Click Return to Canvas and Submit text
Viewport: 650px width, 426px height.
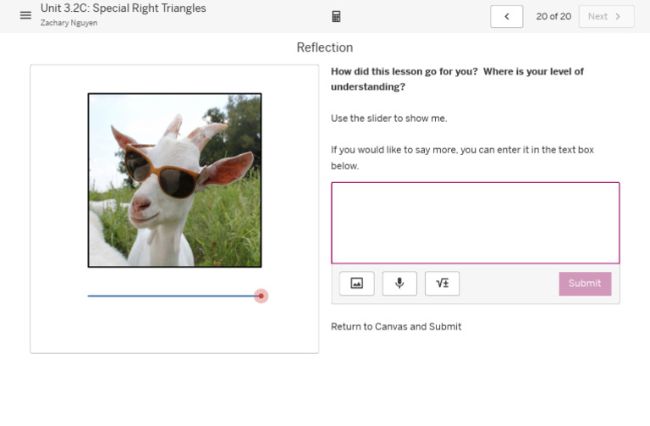(x=396, y=326)
